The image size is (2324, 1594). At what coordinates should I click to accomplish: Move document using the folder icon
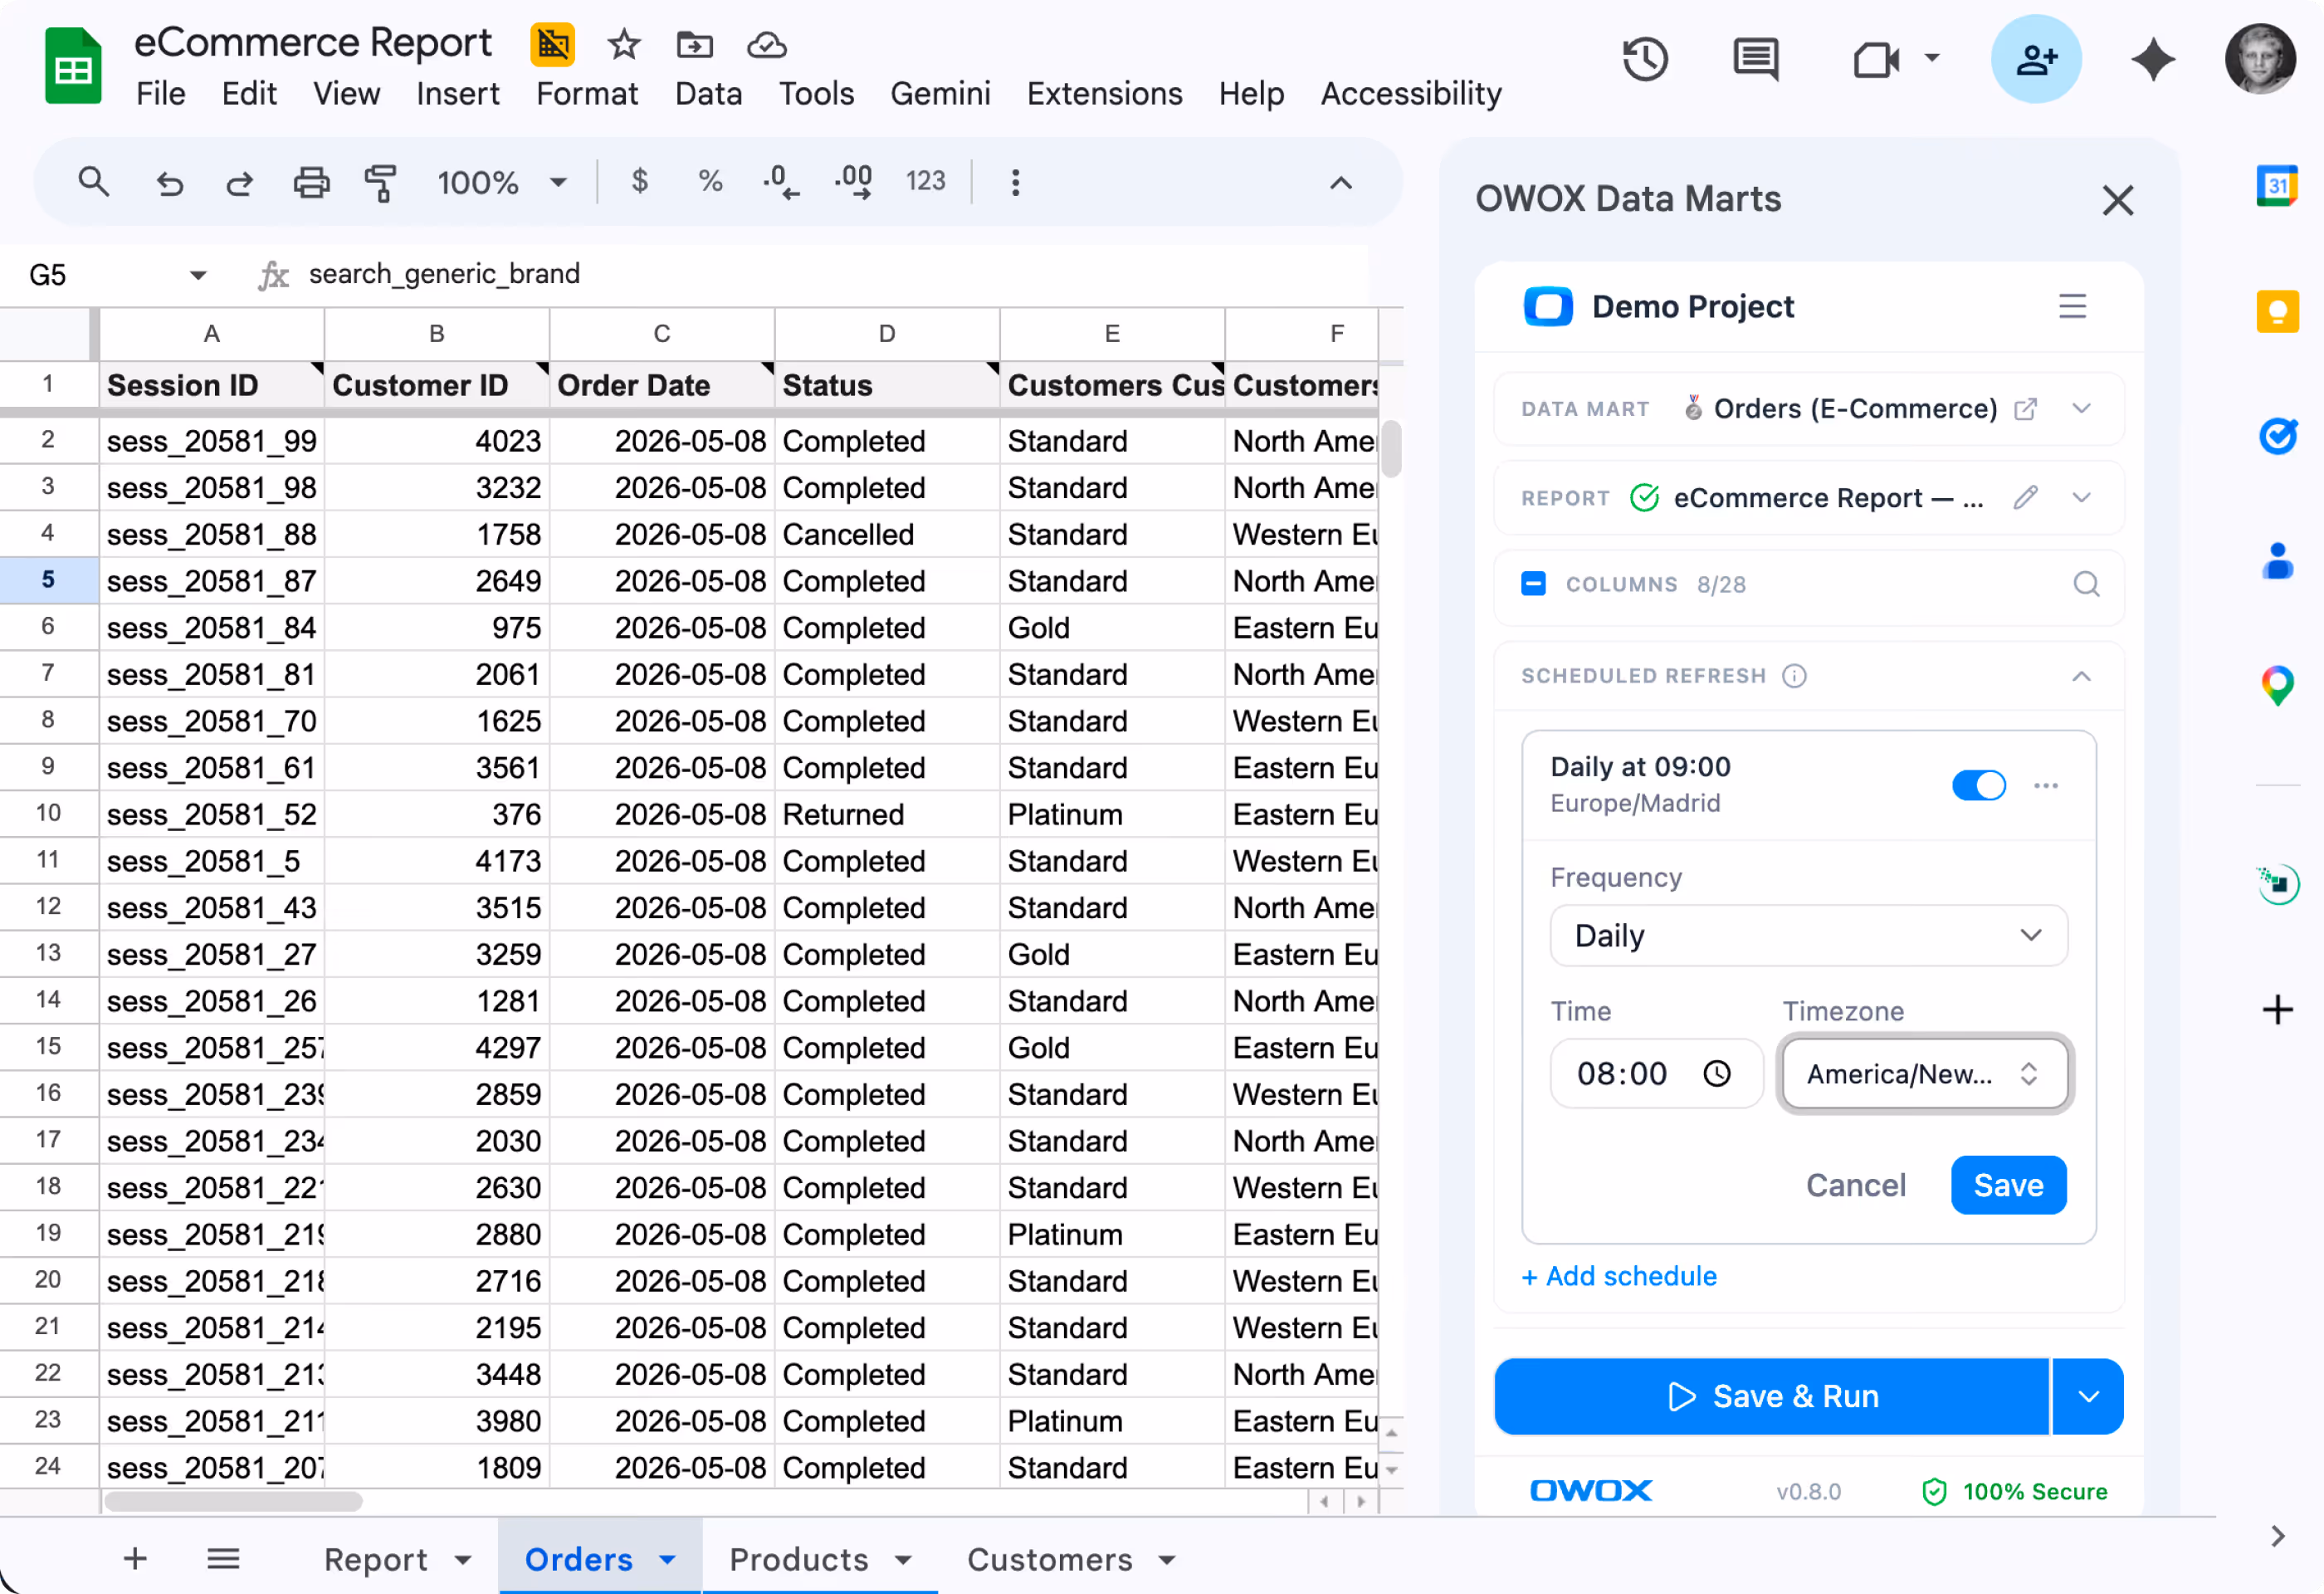coord(694,45)
